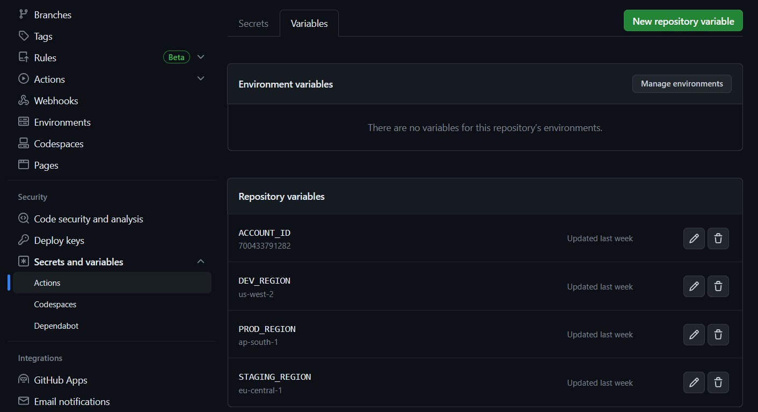Expand the Actions settings chevron
The image size is (758, 412).
click(201, 78)
